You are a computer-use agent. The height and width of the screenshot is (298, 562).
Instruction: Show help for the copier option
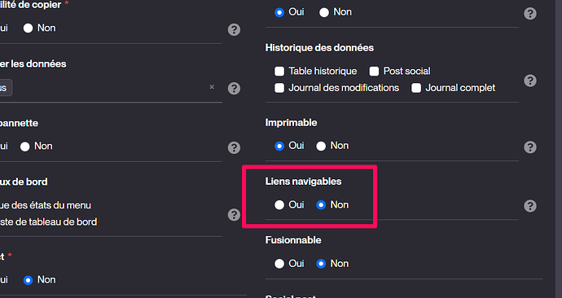tap(234, 30)
